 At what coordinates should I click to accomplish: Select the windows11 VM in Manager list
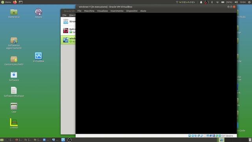[68, 40]
